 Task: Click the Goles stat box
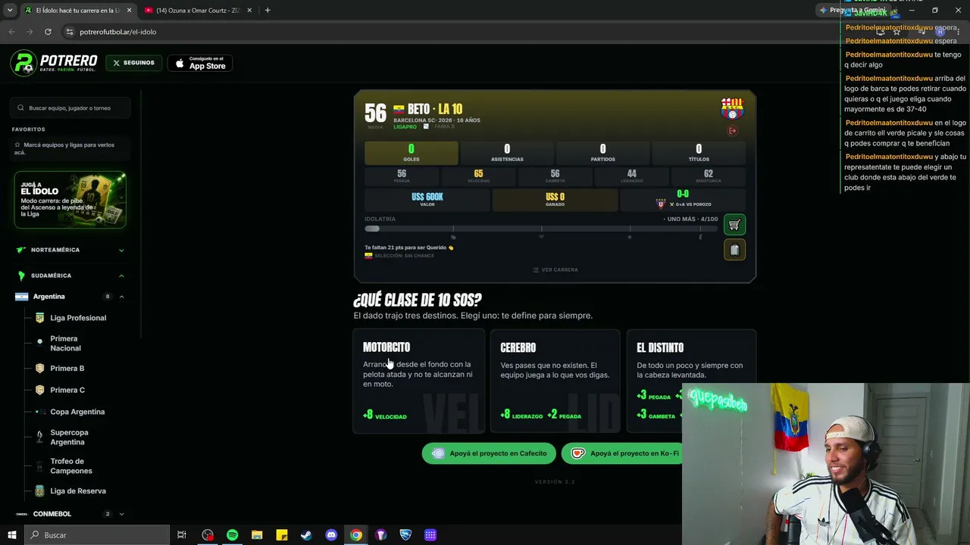click(411, 153)
